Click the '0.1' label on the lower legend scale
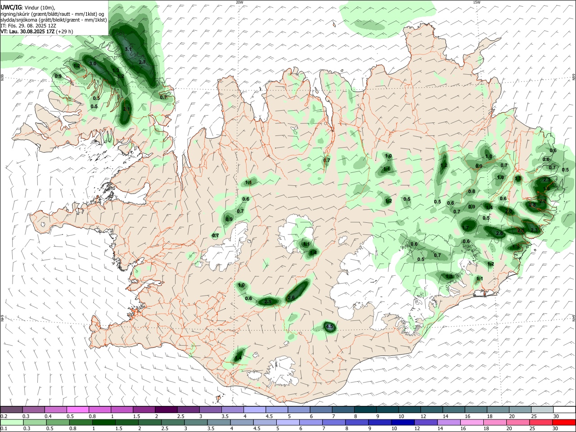Screen dimensions: 576x432 pos(4,429)
